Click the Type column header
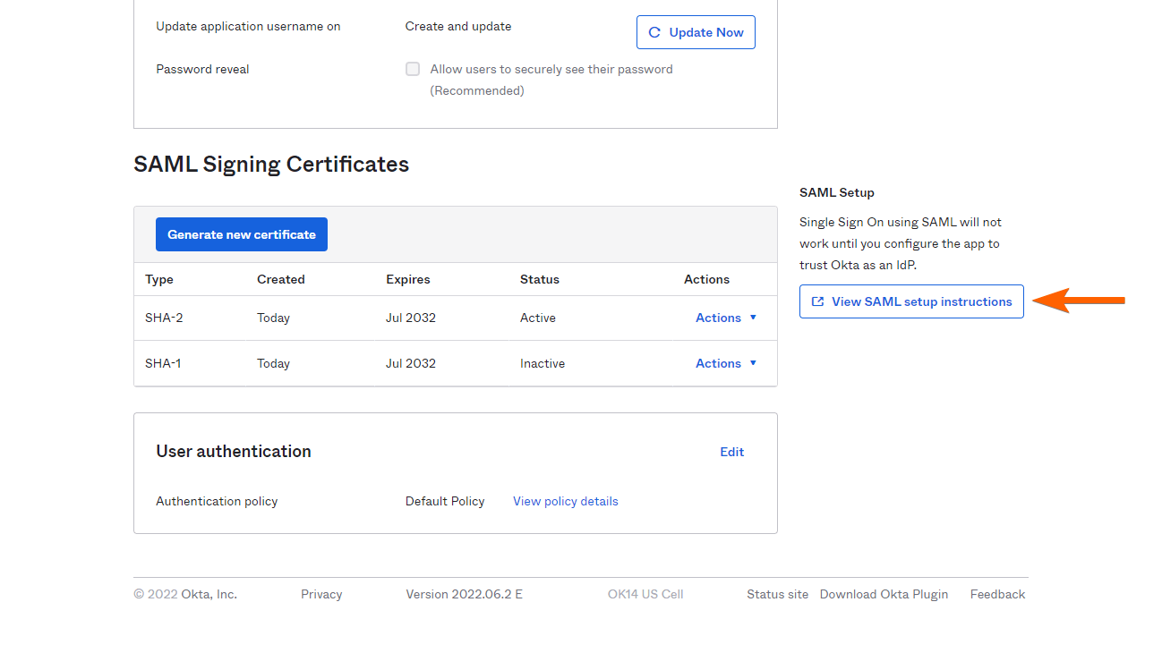This screenshot has width=1162, height=653. tap(159, 279)
